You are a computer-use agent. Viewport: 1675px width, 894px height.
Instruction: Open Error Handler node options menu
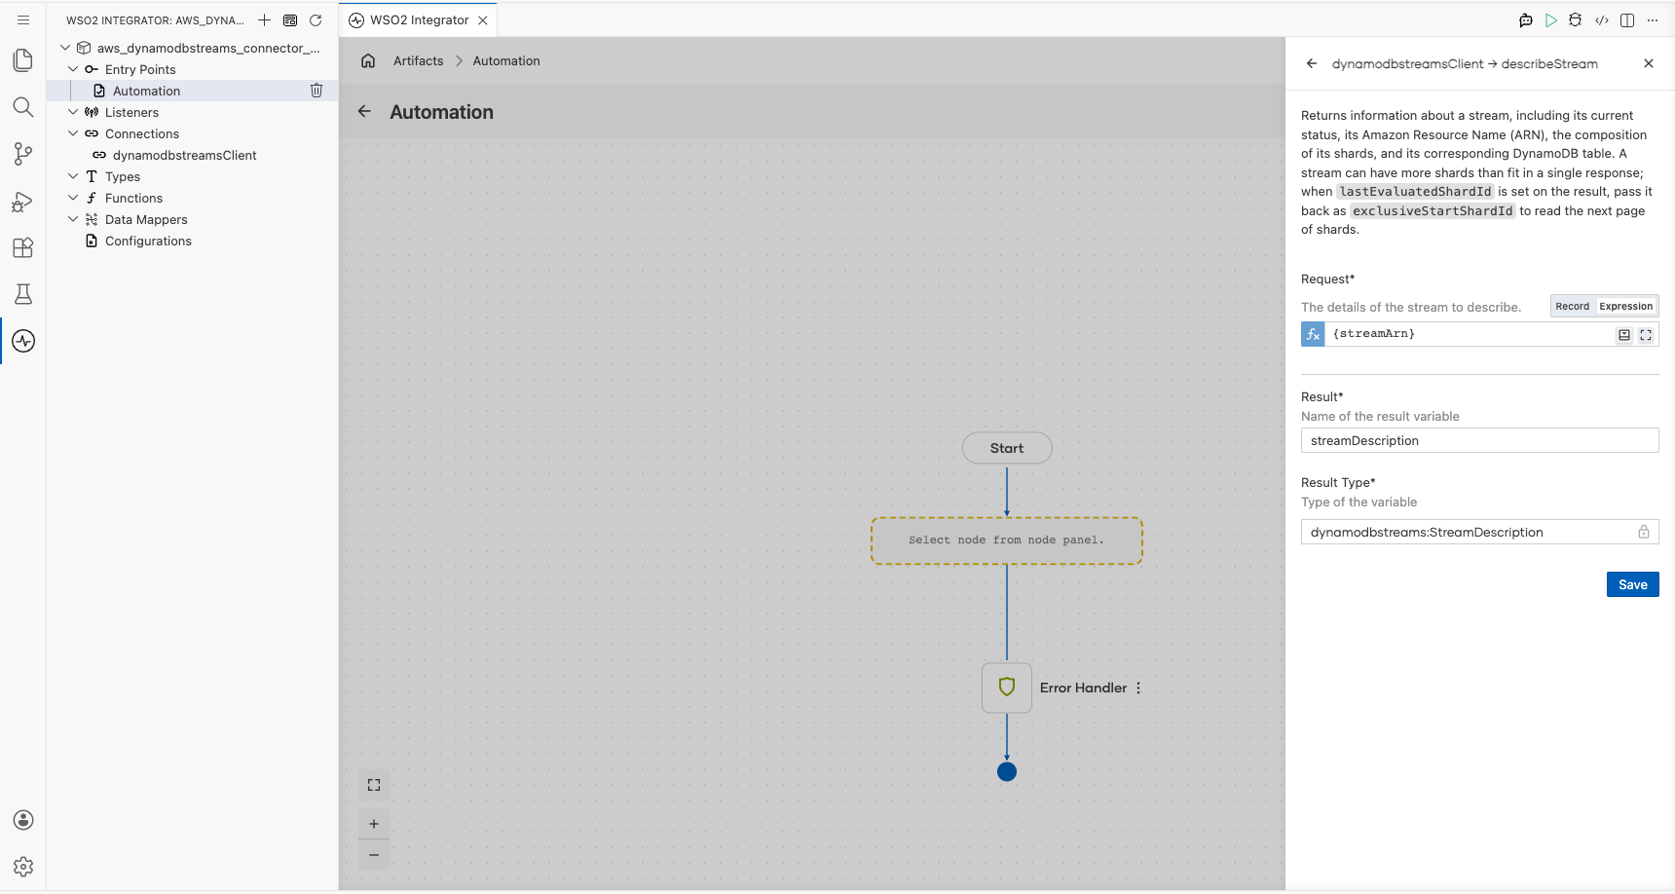(x=1138, y=688)
